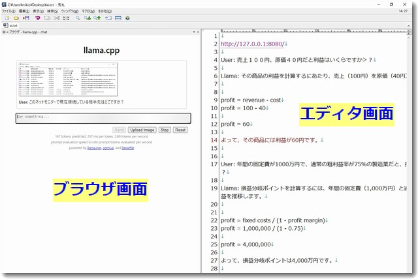The image size is (418, 279).
Task: Open the 編集(E) menu
Action: (x=24, y=11)
